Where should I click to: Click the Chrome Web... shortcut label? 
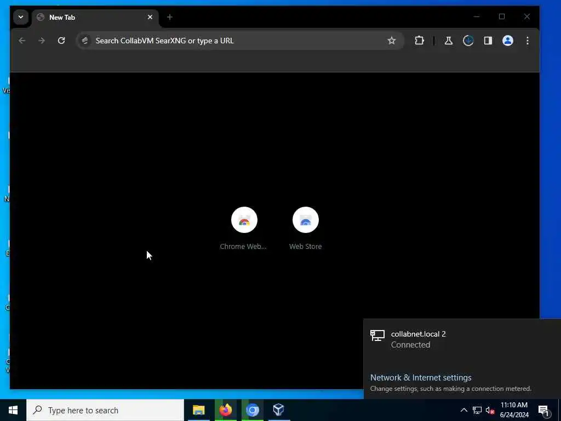tap(243, 246)
